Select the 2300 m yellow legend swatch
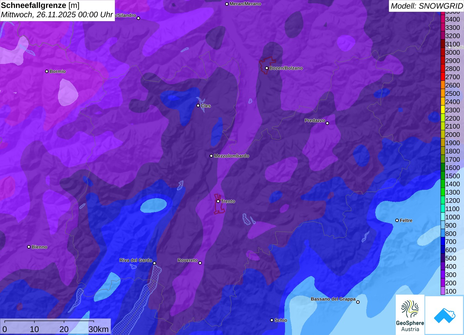This screenshot has height=335, width=464. tap(443, 110)
